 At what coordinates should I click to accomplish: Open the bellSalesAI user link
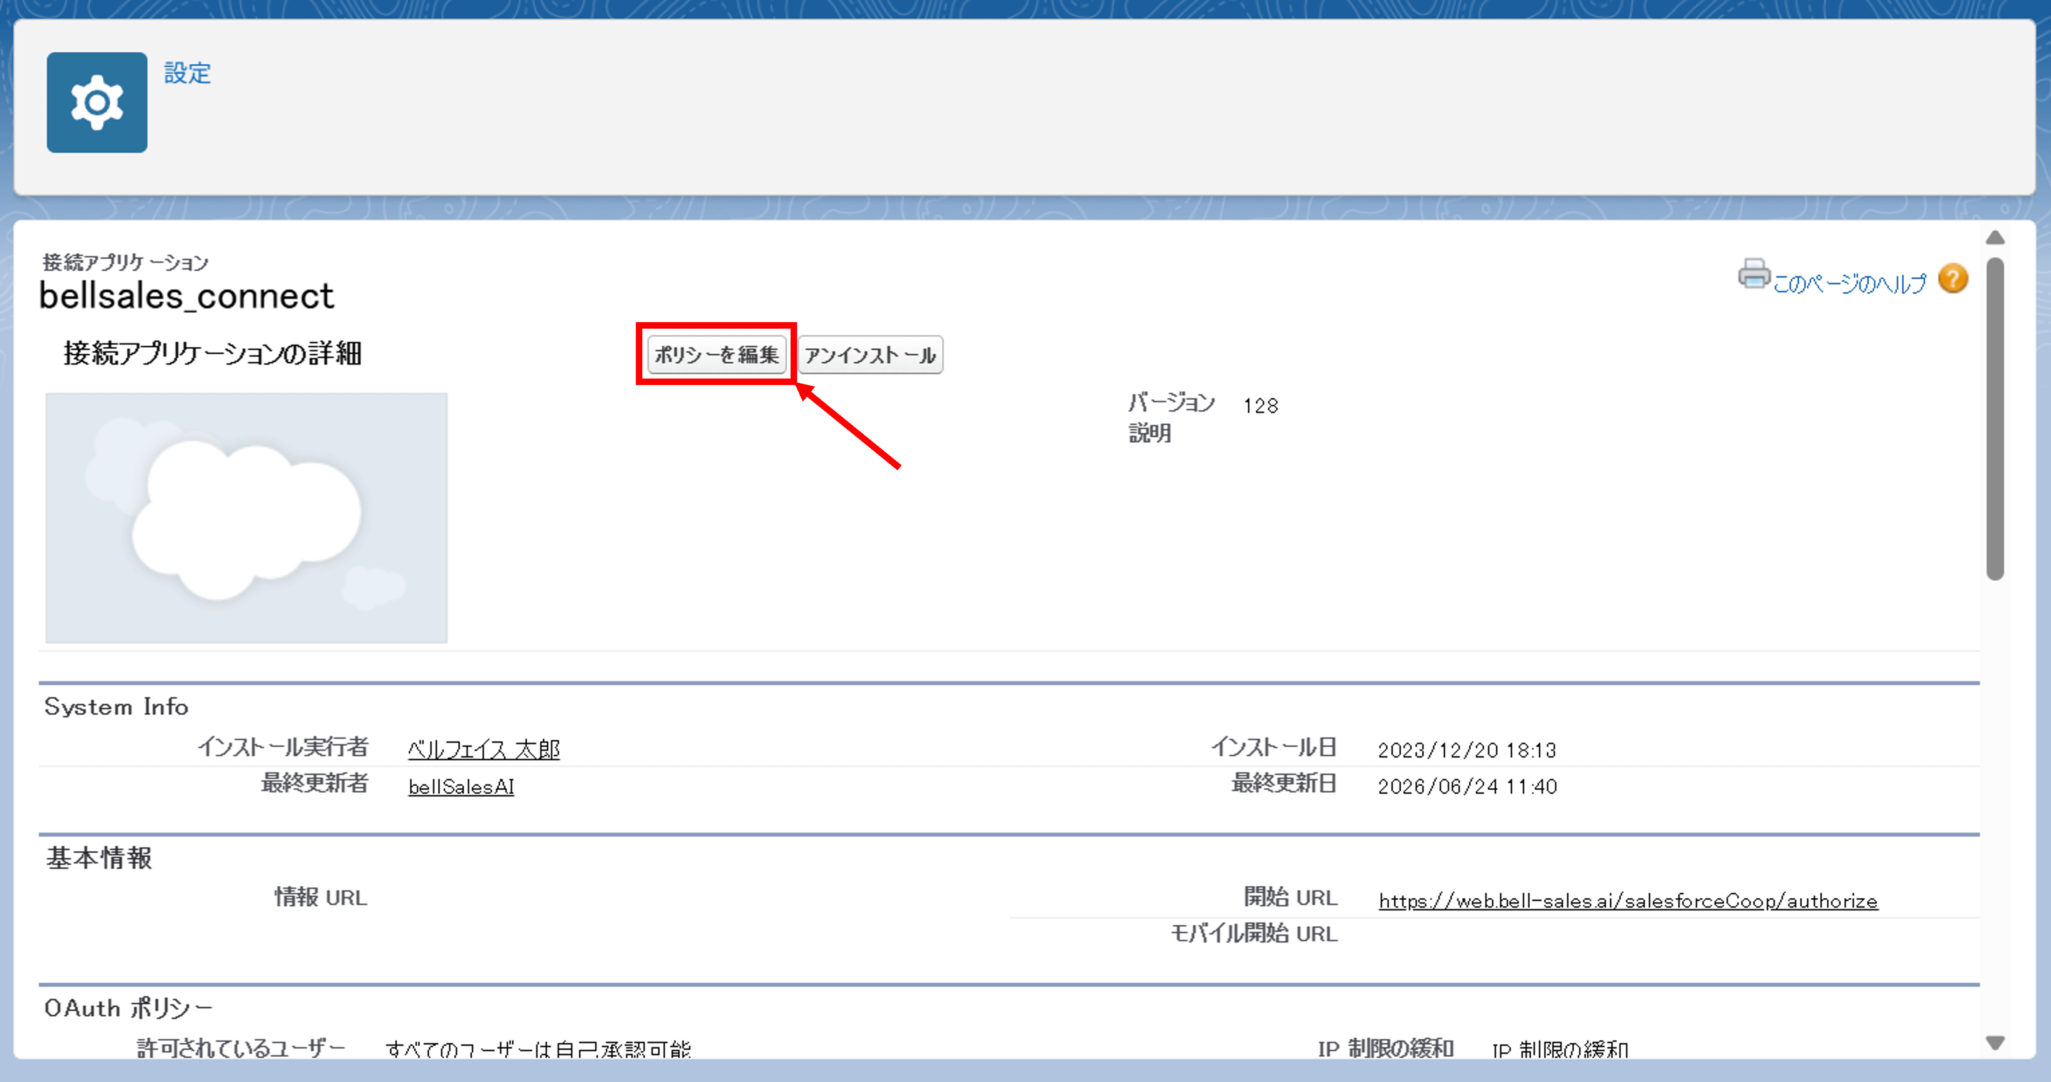point(461,786)
